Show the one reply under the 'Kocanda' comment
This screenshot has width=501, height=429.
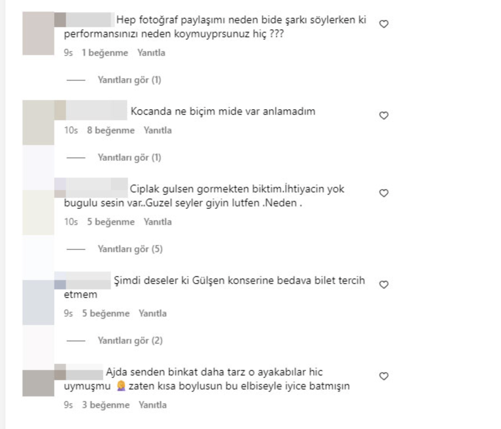click(x=129, y=157)
